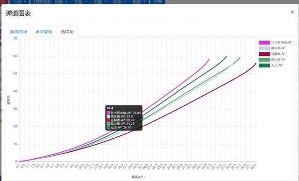Open the 水平穿深 tab
The image size is (299, 181).
tap(44, 32)
